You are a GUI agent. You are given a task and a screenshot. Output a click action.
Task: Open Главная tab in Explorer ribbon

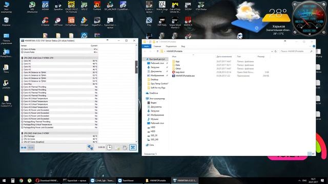(x=157, y=47)
